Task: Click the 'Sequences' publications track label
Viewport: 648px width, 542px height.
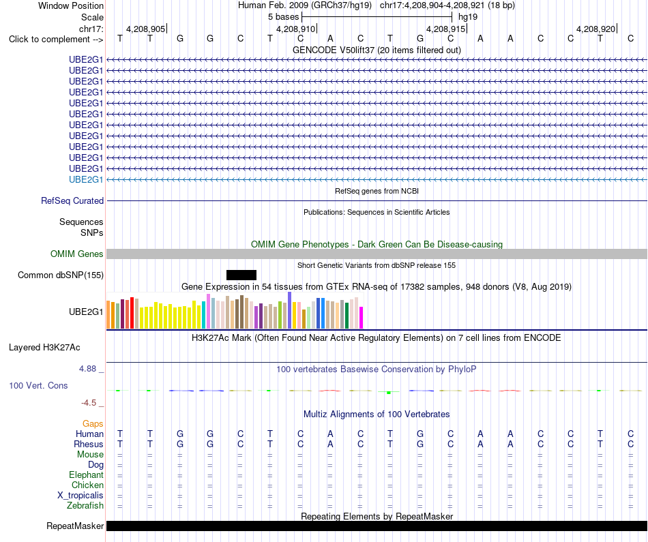Action: point(81,222)
